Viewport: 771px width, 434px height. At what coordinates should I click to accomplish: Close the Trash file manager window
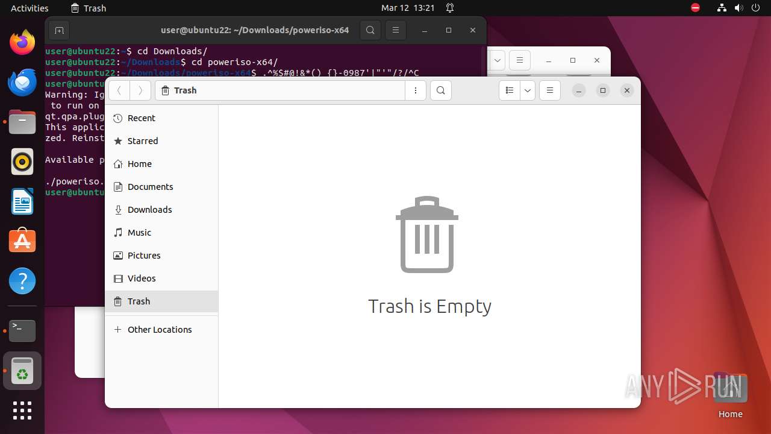coord(627,90)
